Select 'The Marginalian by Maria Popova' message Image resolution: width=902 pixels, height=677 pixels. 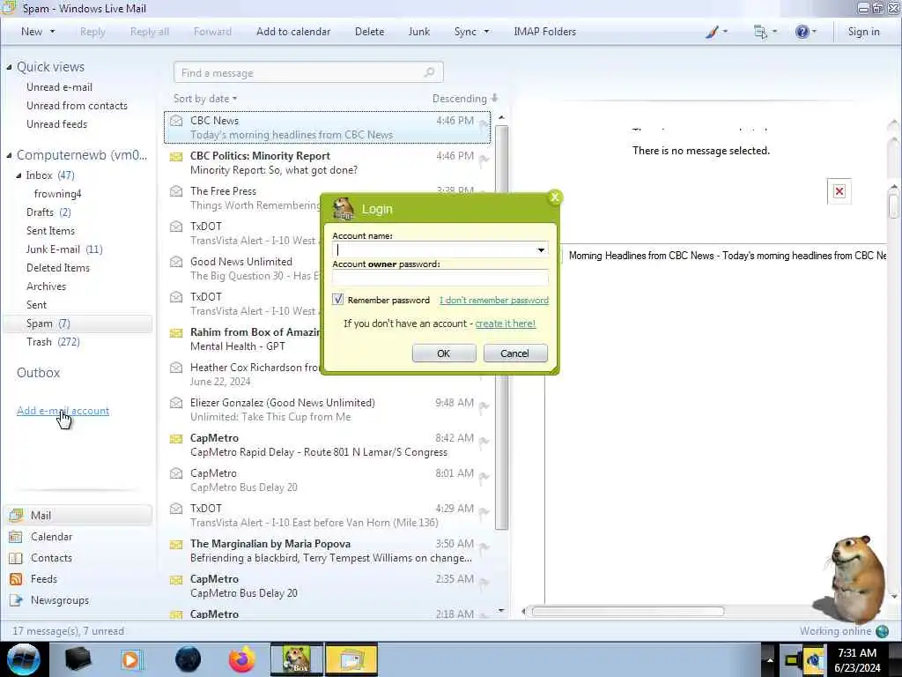328,551
